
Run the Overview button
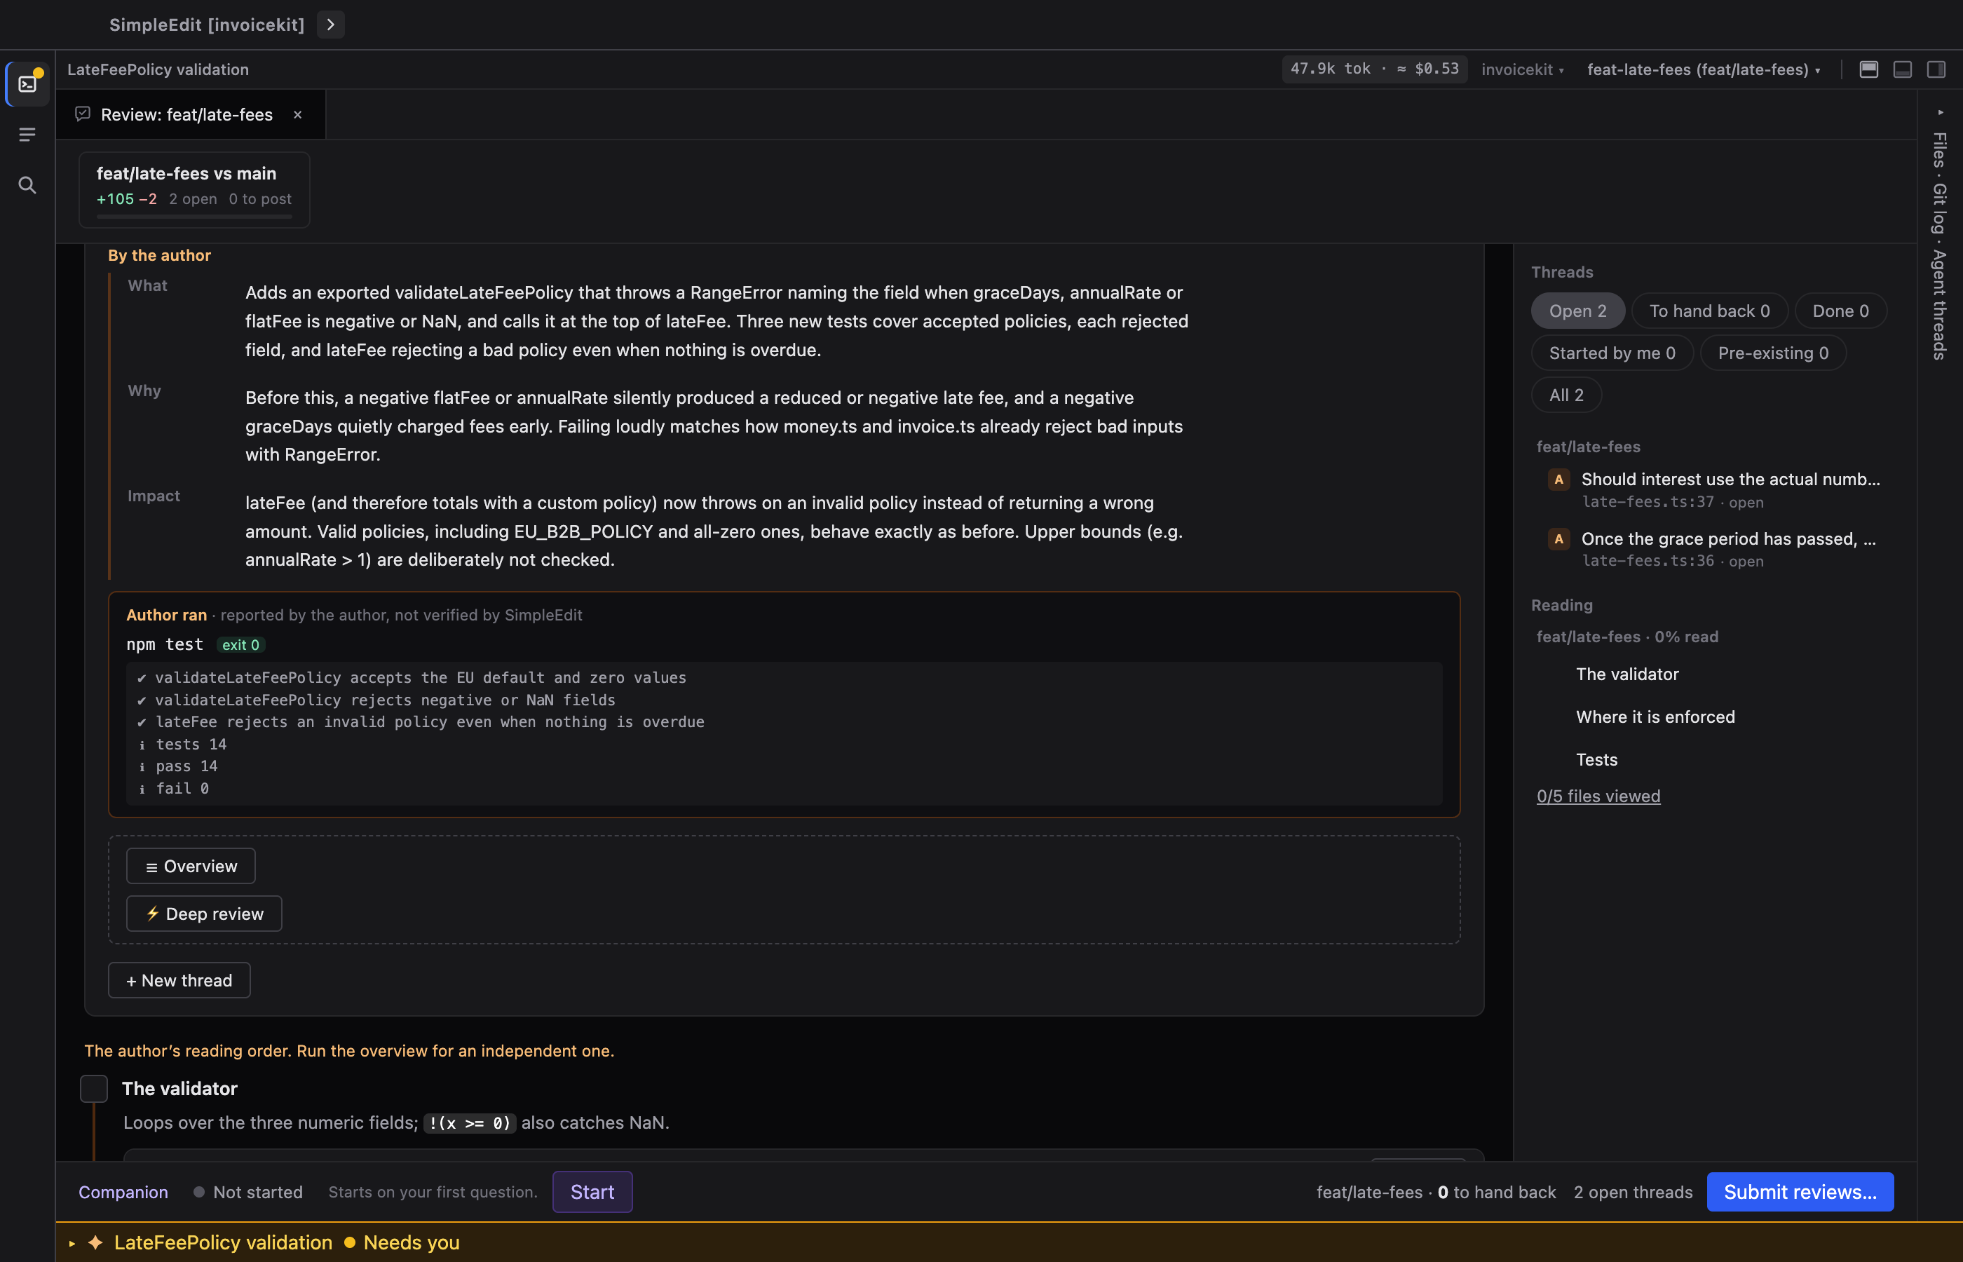tap(191, 866)
